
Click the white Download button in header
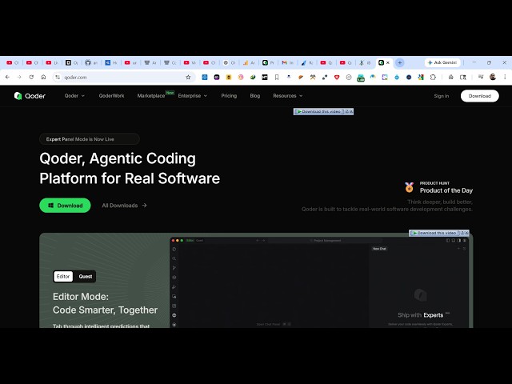tap(480, 96)
